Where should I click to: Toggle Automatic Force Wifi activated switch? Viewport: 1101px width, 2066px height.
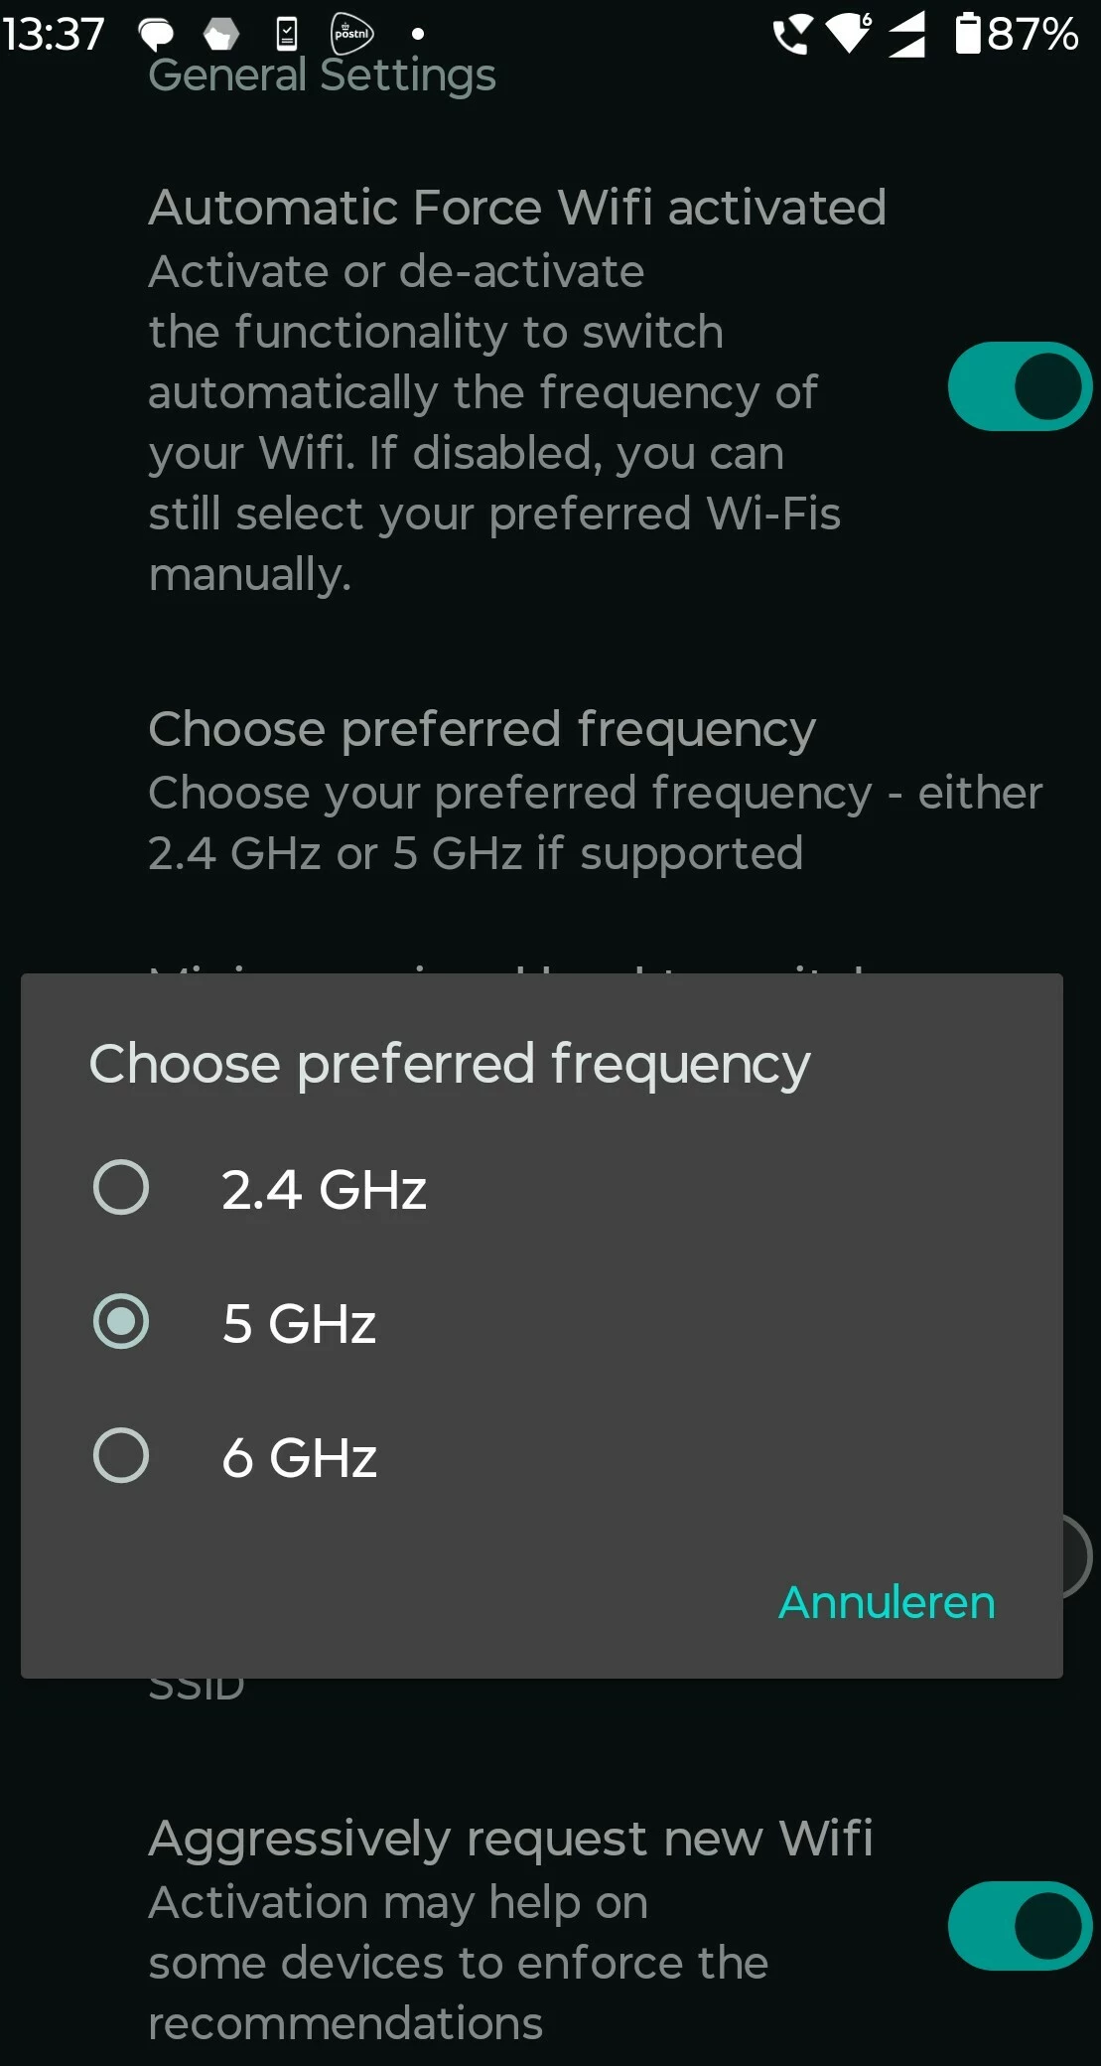(x=1019, y=386)
